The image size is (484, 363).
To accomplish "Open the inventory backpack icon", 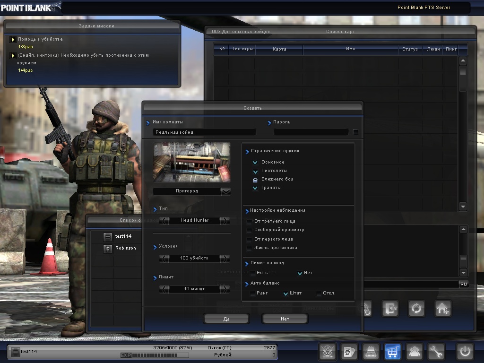I will pyautogui.click(x=371, y=352).
